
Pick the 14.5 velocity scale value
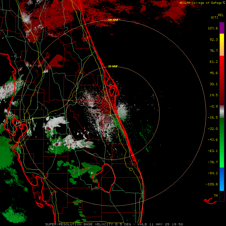pos(214,95)
